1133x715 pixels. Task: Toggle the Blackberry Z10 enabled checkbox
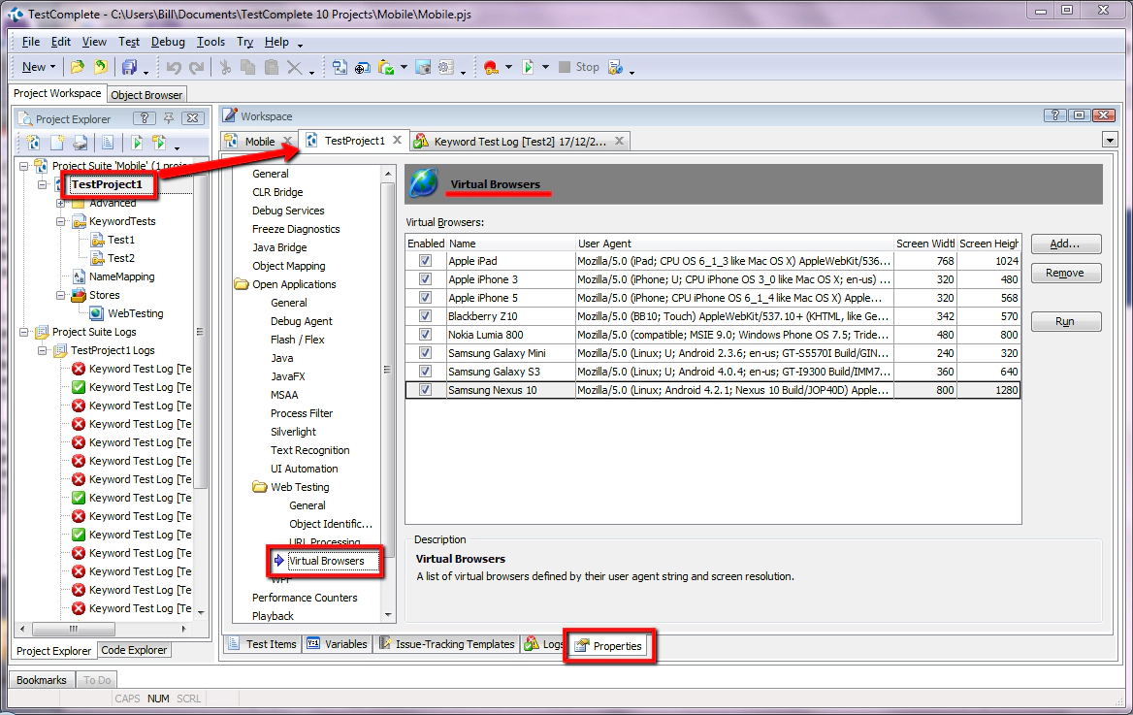tap(425, 316)
